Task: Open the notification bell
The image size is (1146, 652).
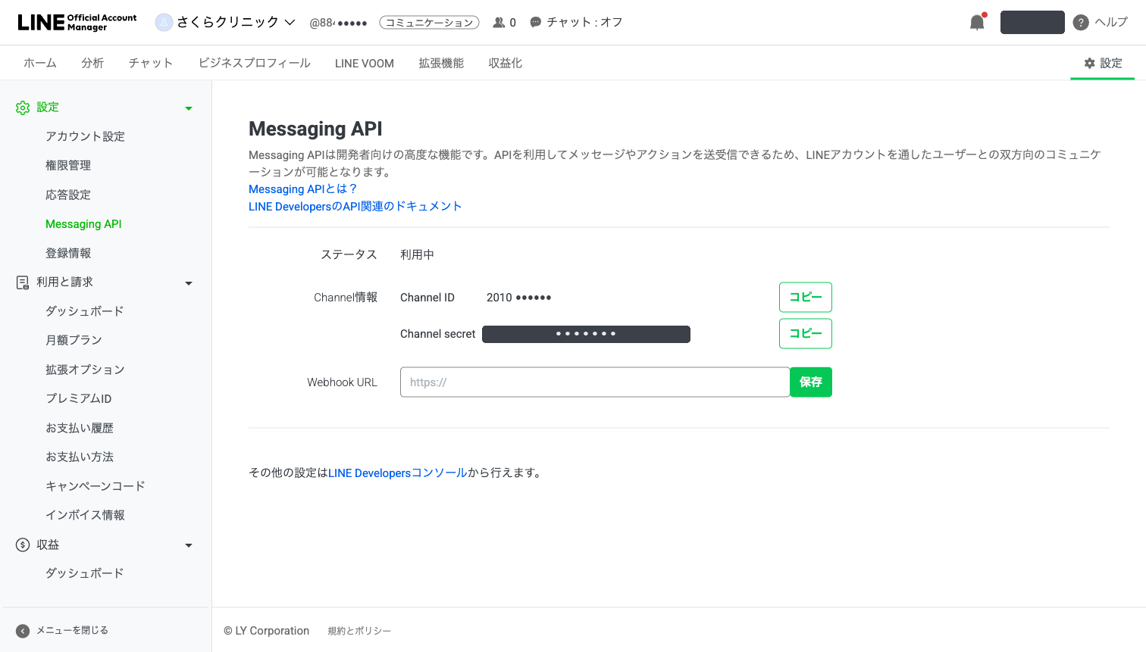Action: click(x=978, y=22)
